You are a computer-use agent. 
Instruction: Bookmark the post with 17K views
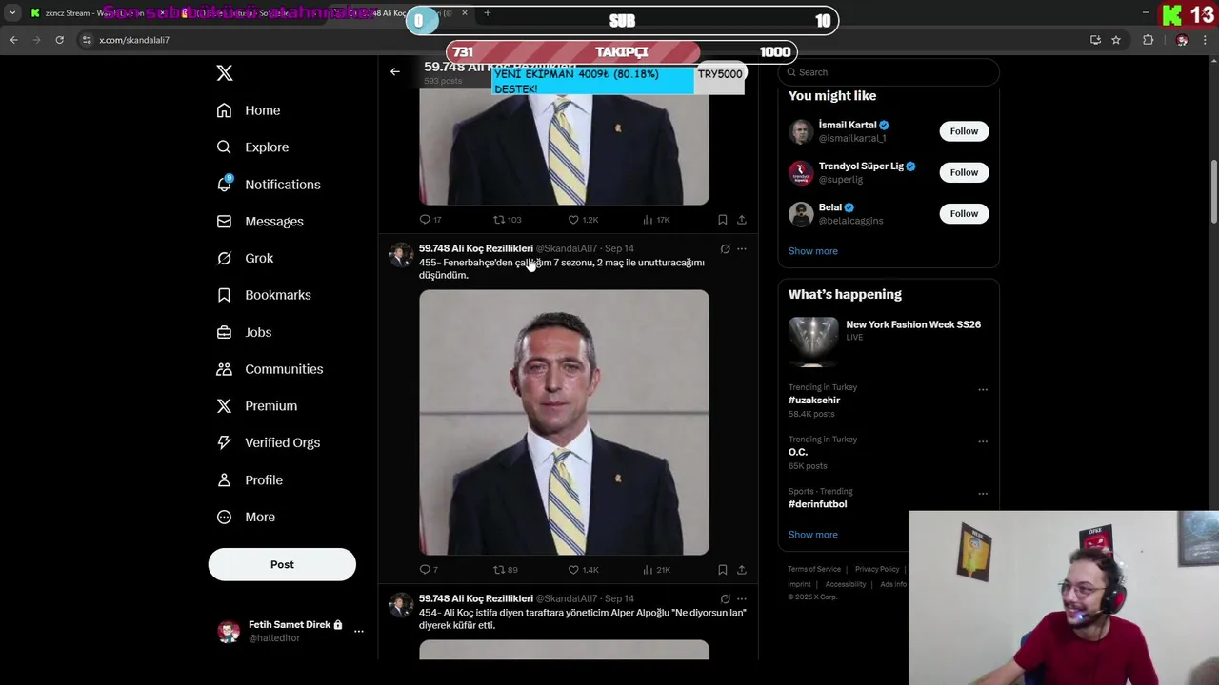coord(723,220)
